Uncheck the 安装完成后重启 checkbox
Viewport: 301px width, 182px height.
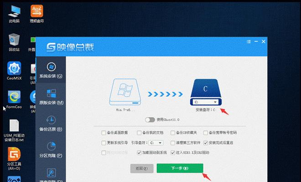[206, 143]
